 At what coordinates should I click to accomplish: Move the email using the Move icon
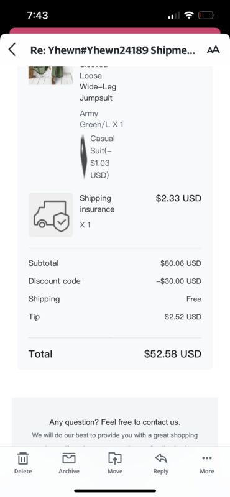115,463
